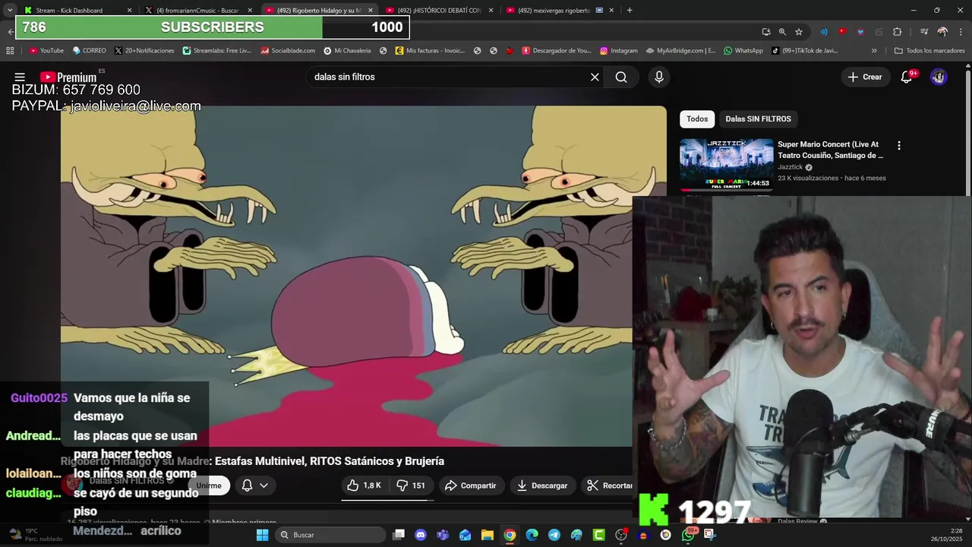Switch to HISTÓRICO DEBATÍ CON tab
Image resolution: width=972 pixels, height=547 pixels.
tap(439, 10)
